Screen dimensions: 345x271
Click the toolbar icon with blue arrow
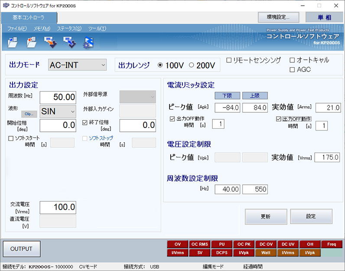69,42
